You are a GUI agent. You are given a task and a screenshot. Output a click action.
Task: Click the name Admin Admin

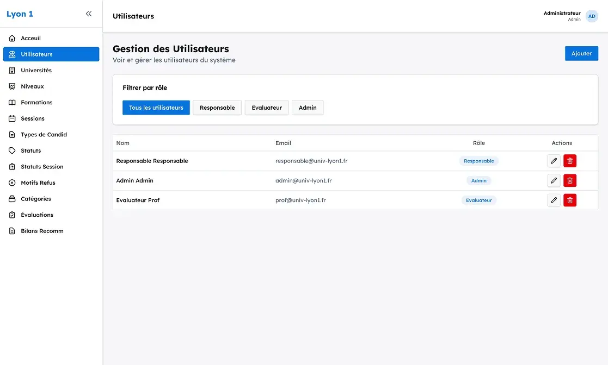tap(134, 181)
